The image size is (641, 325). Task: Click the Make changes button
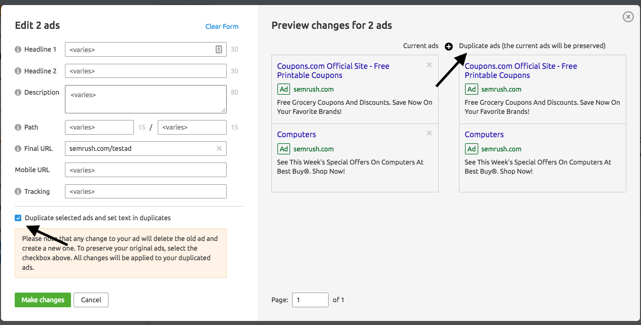pyautogui.click(x=43, y=300)
